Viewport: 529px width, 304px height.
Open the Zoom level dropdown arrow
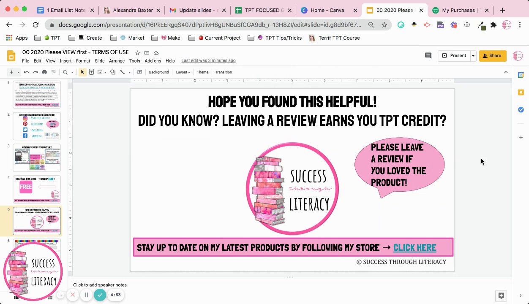click(72, 72)
